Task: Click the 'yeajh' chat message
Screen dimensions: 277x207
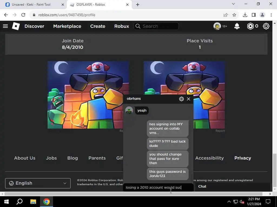Action: [x=142, y=111]
